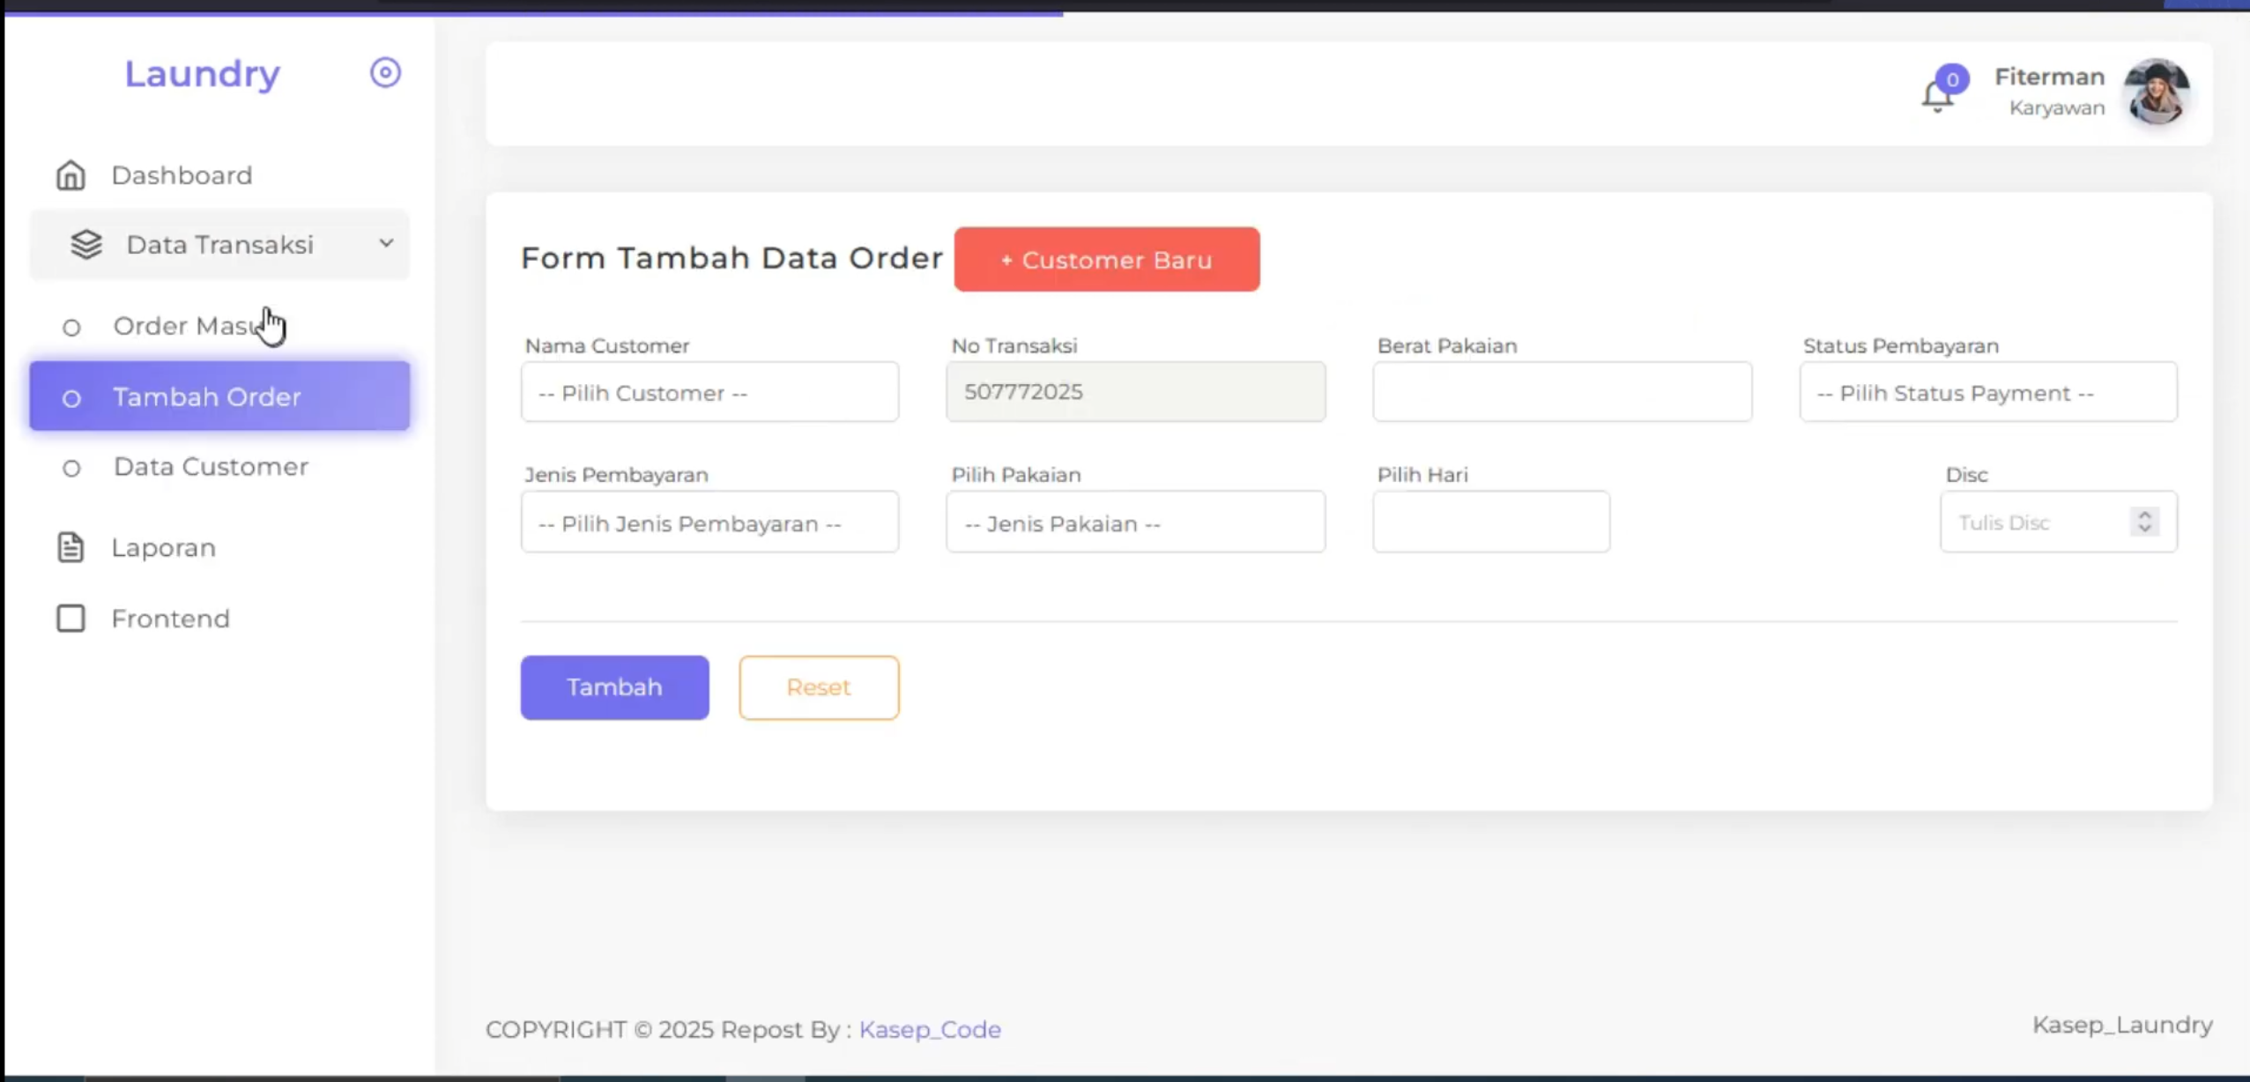Select Tambah Order menu item
2250x1082 pixels.
point(219,396)
